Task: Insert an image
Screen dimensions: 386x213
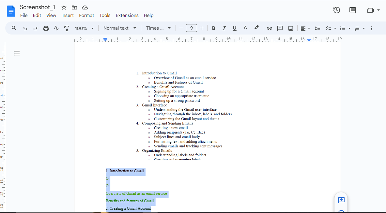Action: coord(291,28)
